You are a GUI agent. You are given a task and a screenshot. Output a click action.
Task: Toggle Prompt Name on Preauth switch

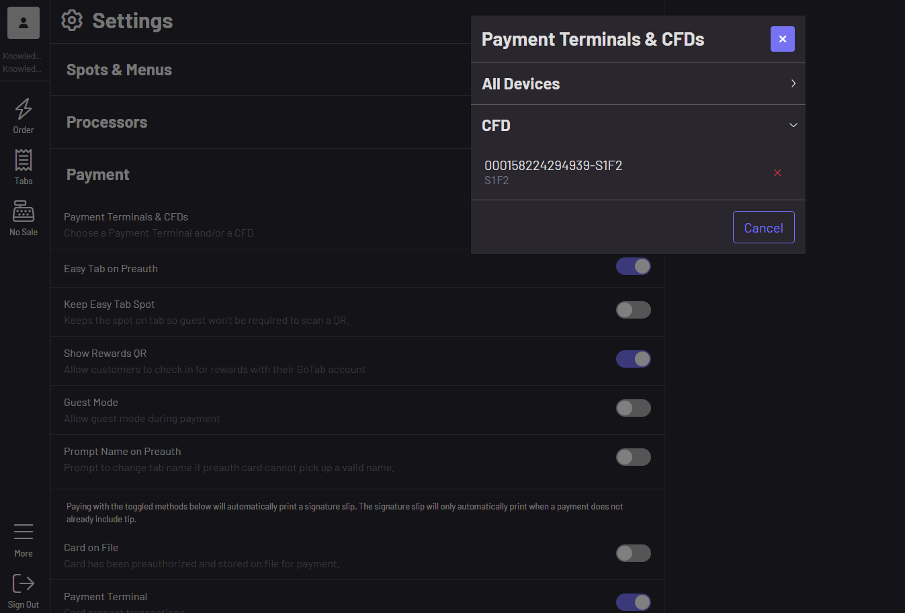[x=634, y=457]
